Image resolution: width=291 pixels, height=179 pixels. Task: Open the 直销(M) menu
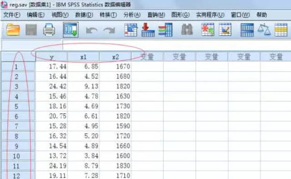click(x=156, y=15)
